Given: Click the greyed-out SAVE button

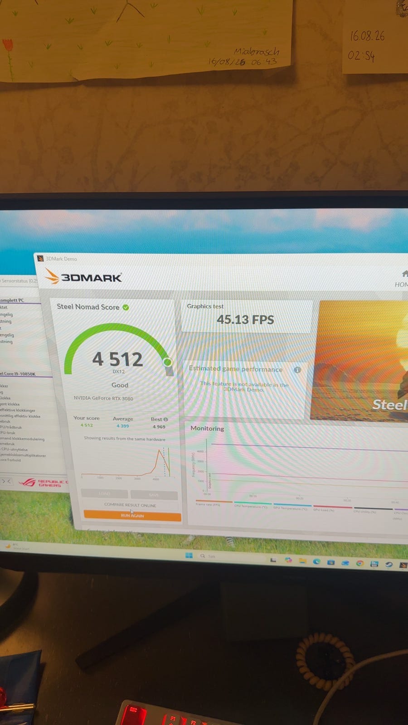Looking at the screenshot, I should pos(154,494).
